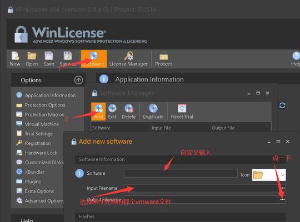Focus the Software name input field
Viewport: 300px width, 222px height.
181,173
